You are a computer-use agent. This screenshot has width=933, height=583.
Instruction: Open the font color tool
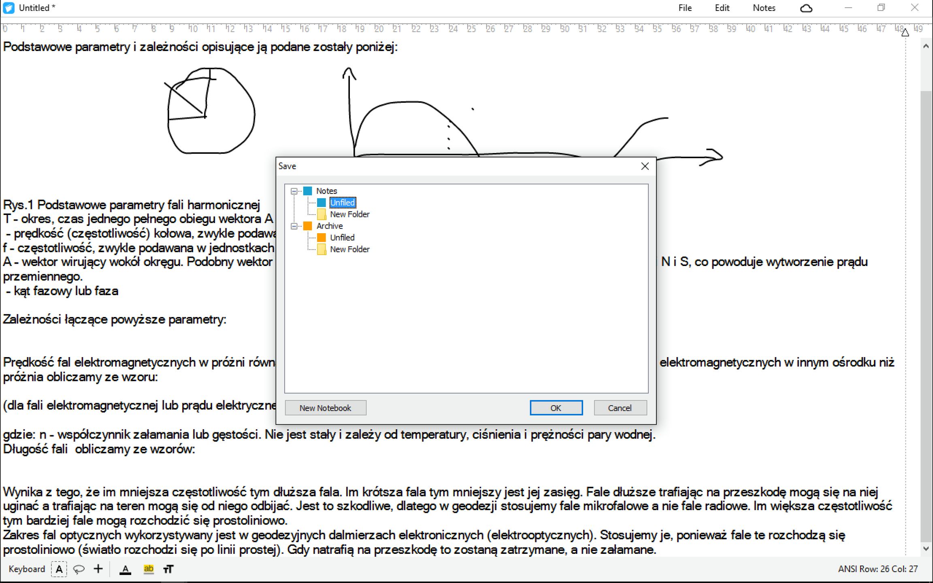[x=126, y=569]
